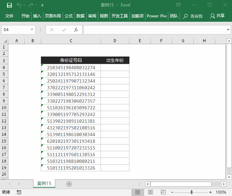Viewport: 232px width, 196px height.
Task: Switch to the Power Pivot tab
Action: point(157,16)
